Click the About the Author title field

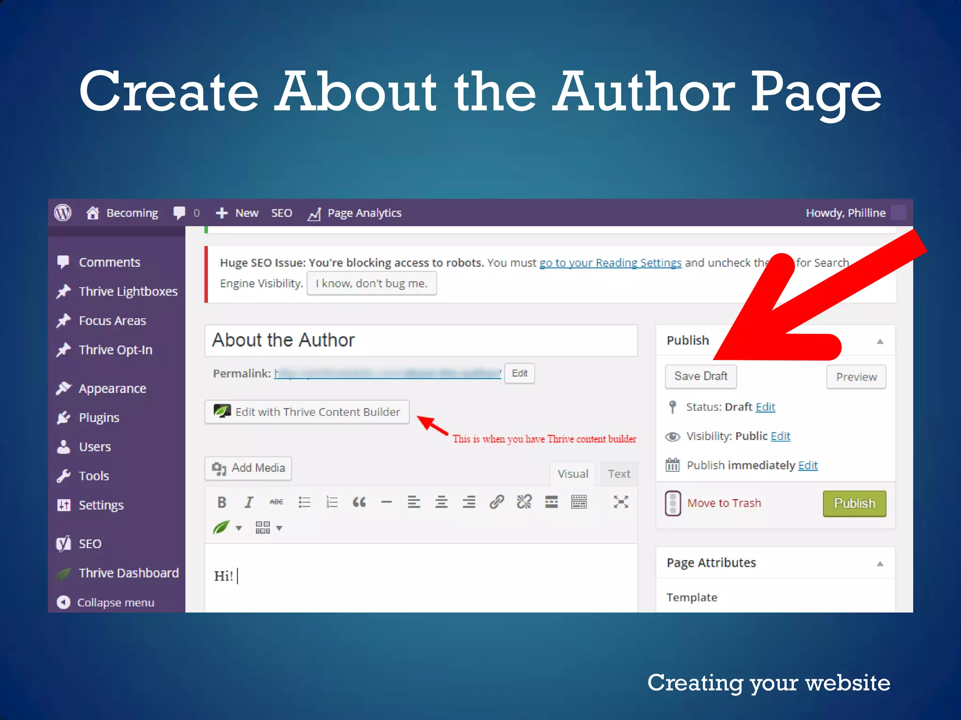point(421,340)
